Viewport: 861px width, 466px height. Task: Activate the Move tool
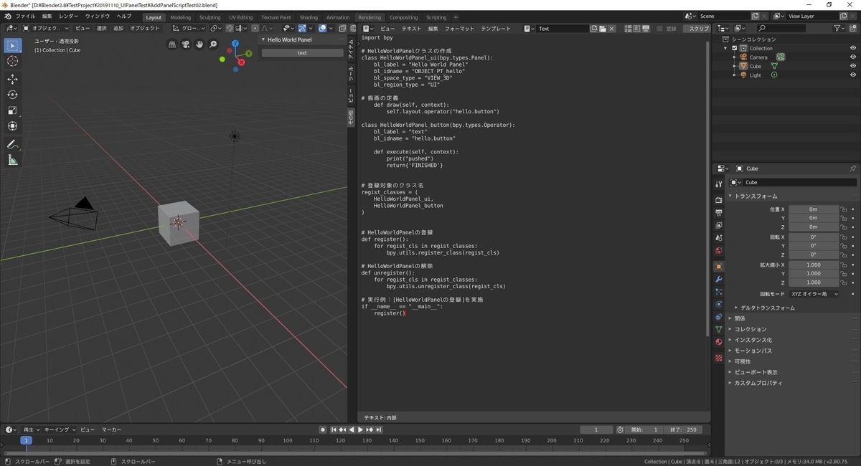click(13, 79)
